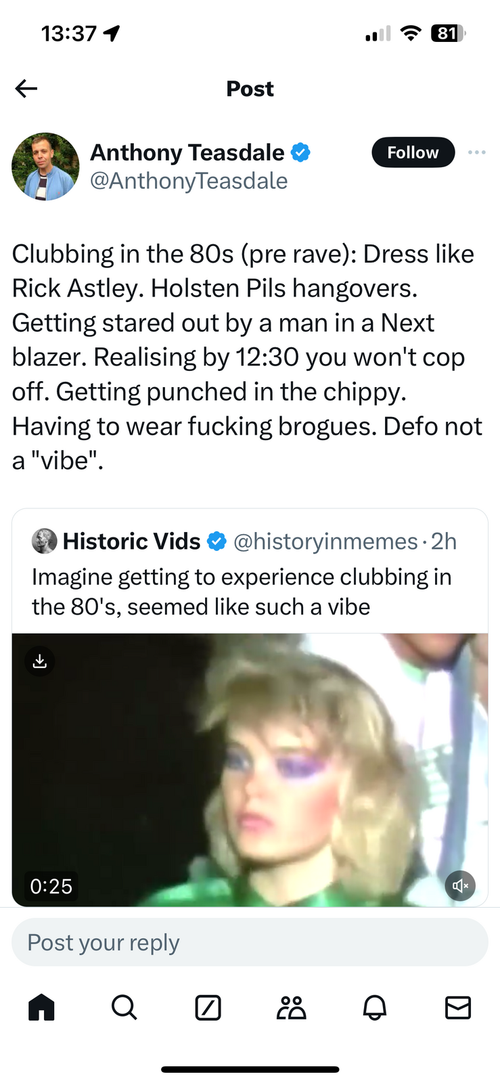The image size is (500, 1083).
Task: Tap the Post your reply field
Action: pos(250,942)
